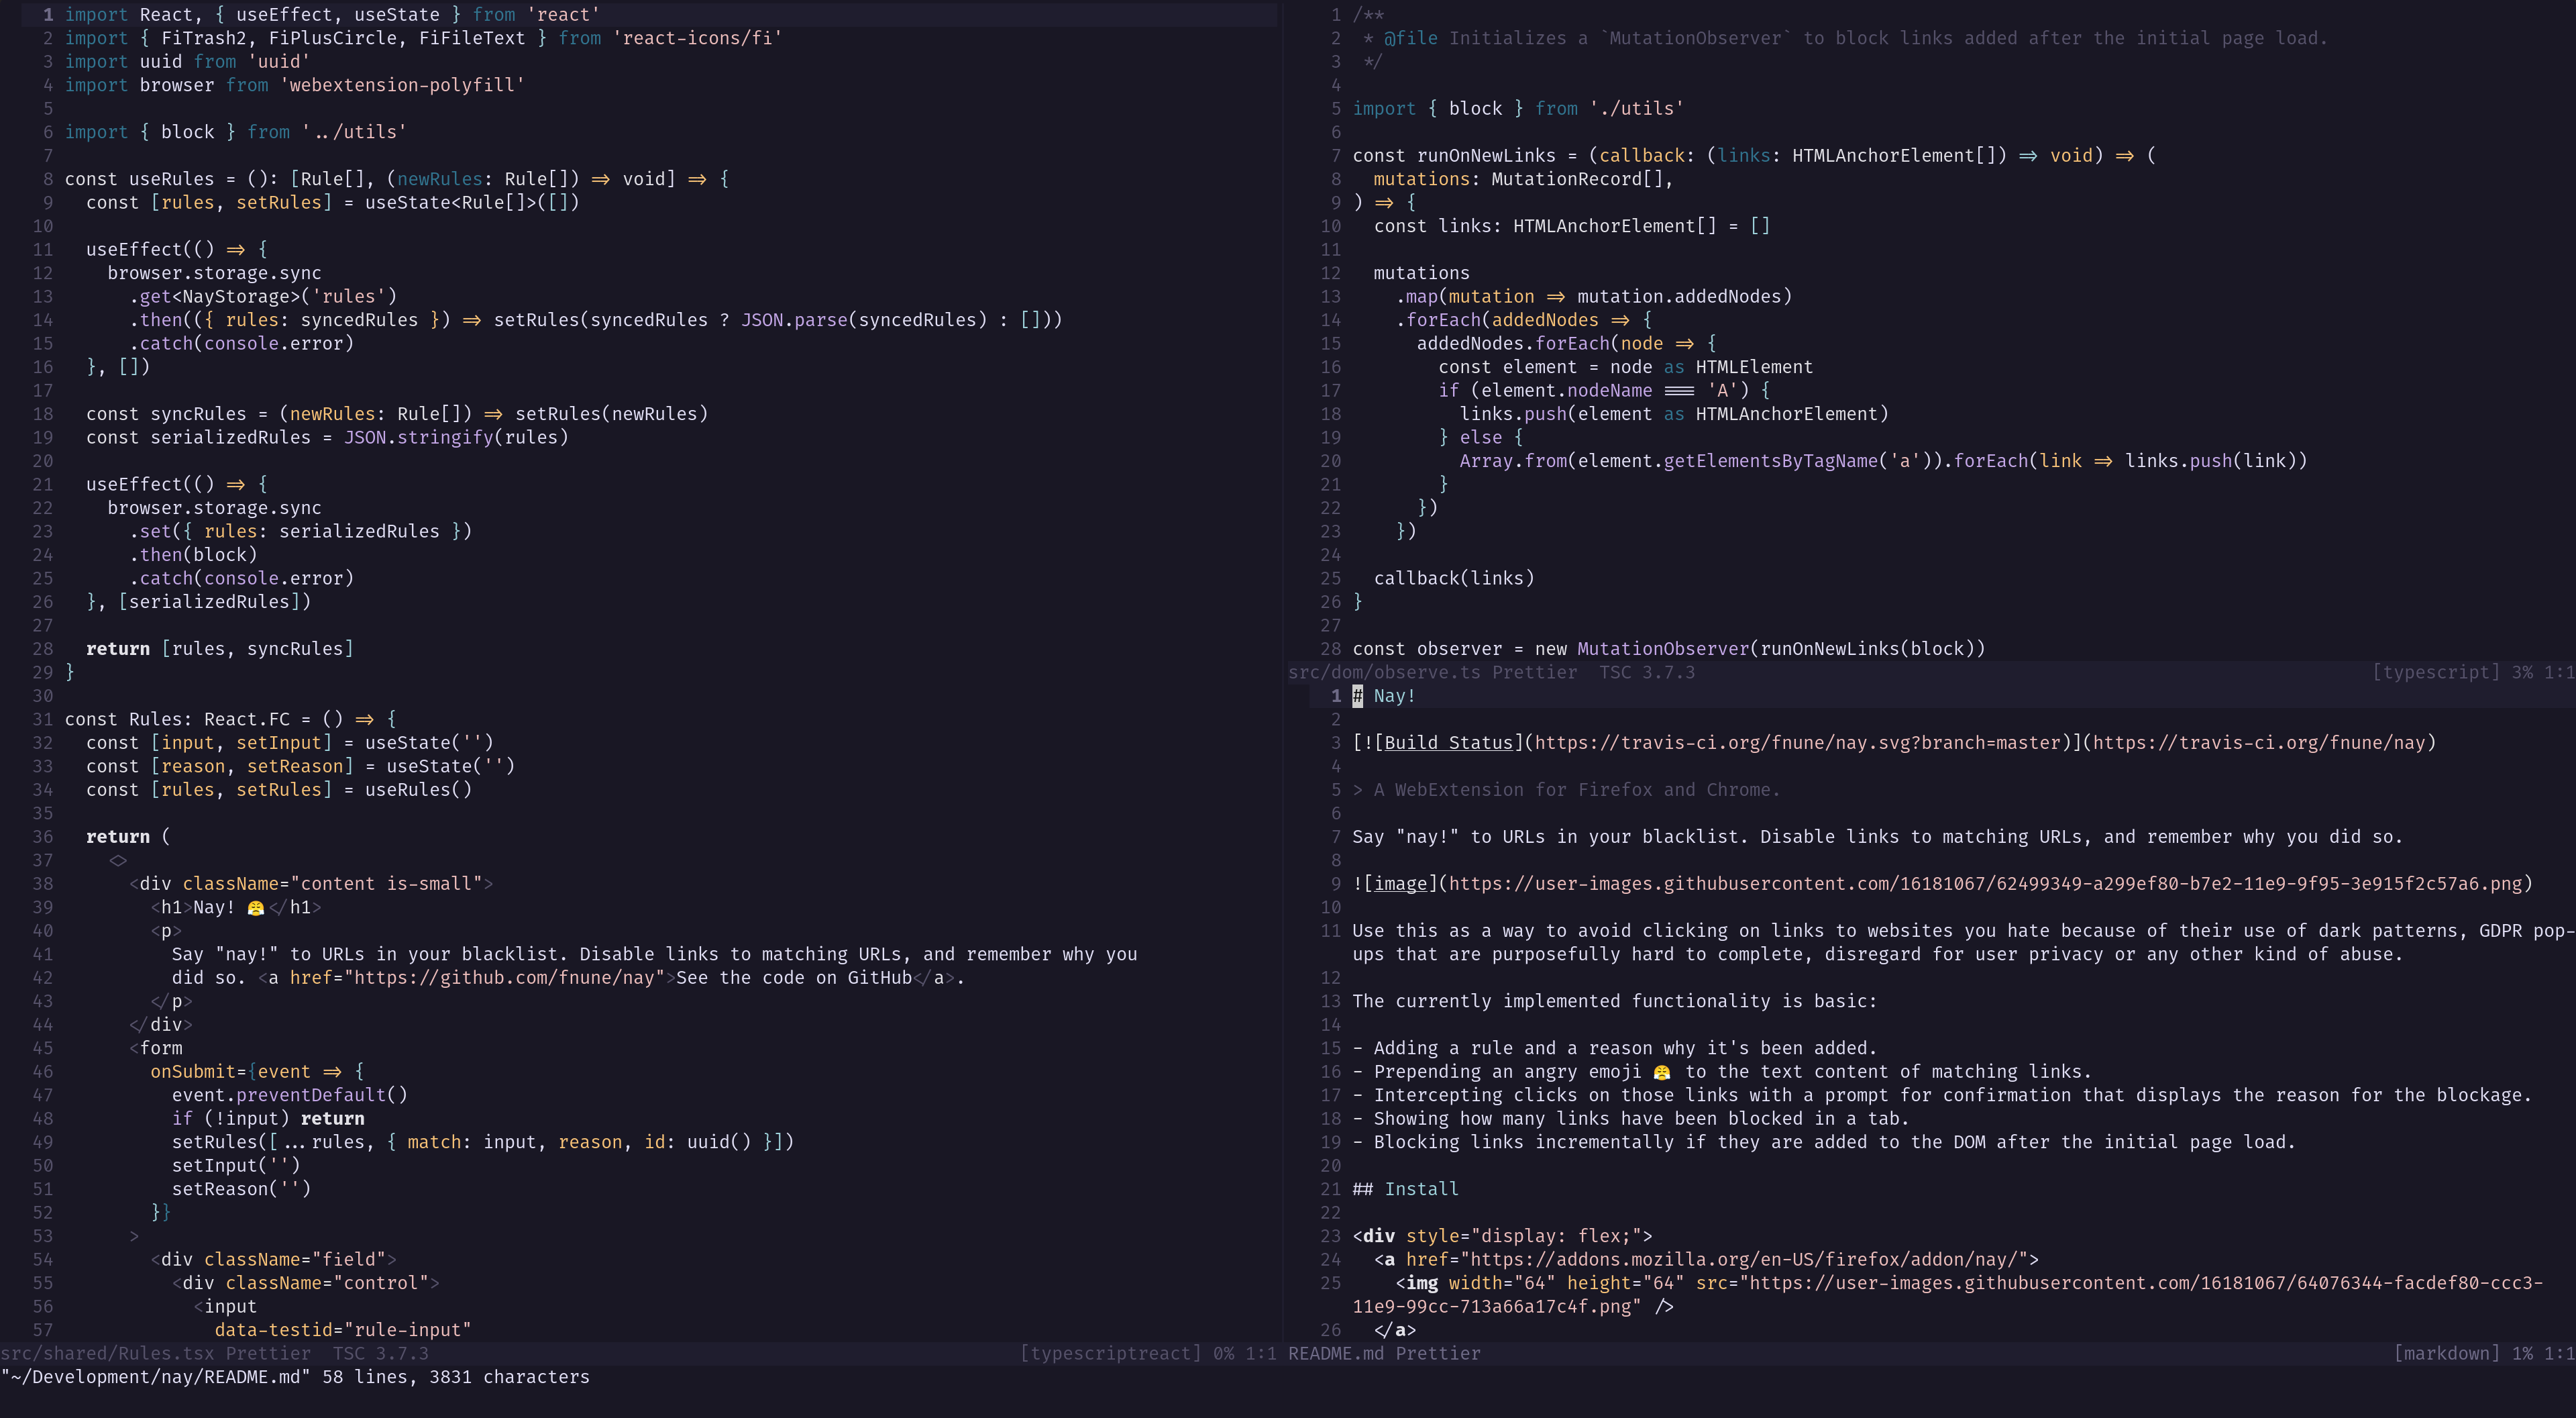Viewport: 2576px width, 1418px height.
Task: Click the empty fragment tag on line 37
Action: [118, 860]
